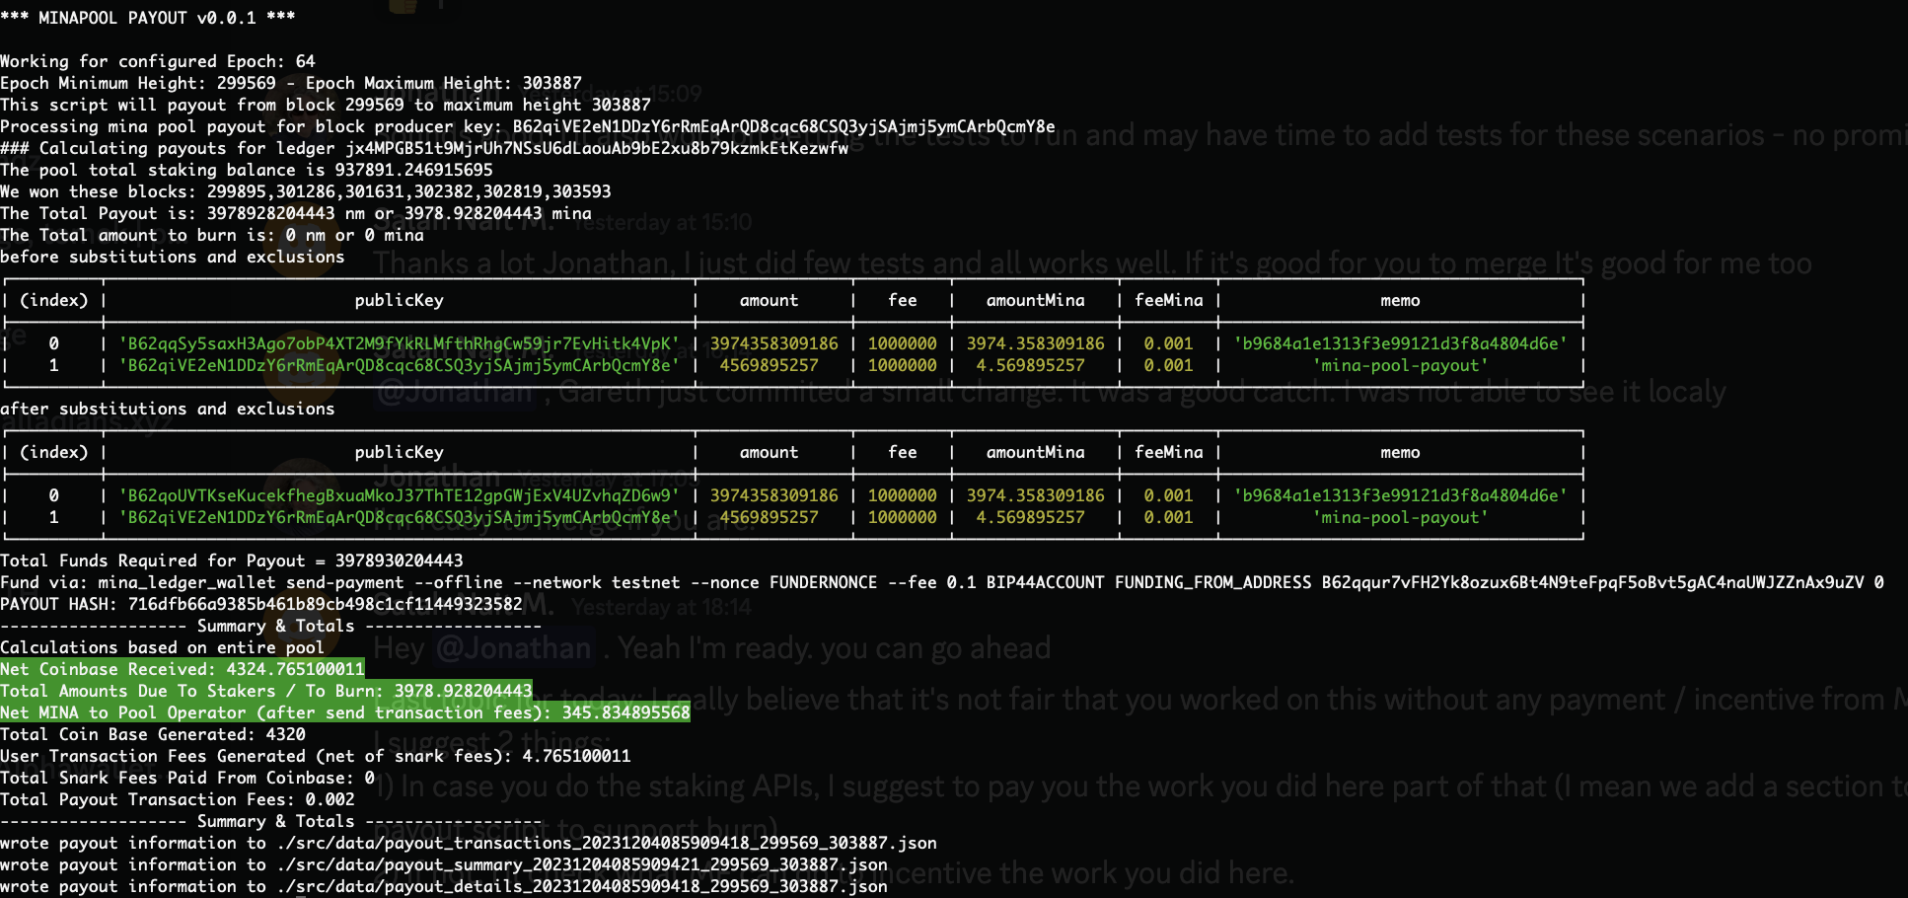Click @Jonathan mention in background 'Yeah I'm ready' message

(x=513, y=648)
